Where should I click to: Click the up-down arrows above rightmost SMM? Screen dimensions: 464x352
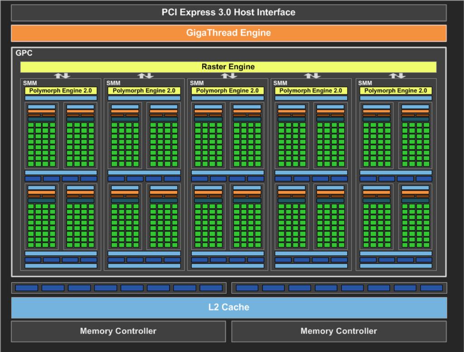(397, 76)
